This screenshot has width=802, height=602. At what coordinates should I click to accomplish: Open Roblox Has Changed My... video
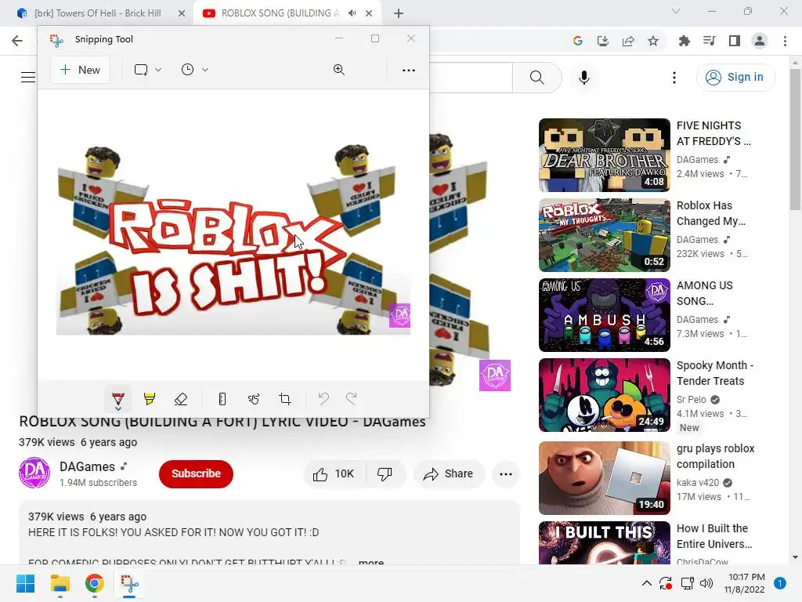(x=710, y=213)
